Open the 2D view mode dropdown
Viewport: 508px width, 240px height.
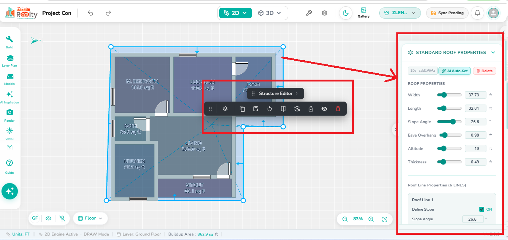click(x=236, y=13)
